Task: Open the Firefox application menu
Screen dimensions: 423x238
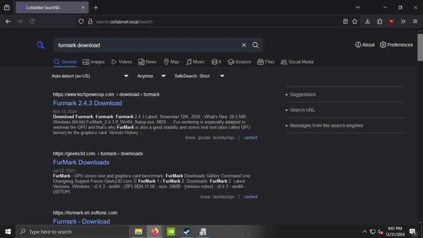Action: (x=415, y=21)
